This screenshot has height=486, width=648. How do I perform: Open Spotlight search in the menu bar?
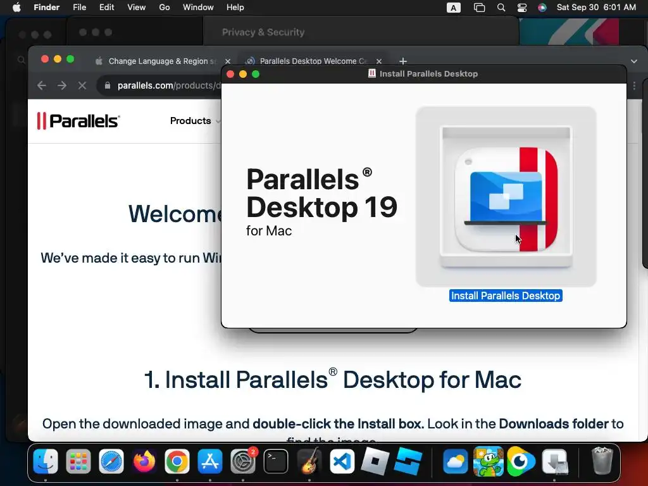pyautogui.click(x=501, y=8)
